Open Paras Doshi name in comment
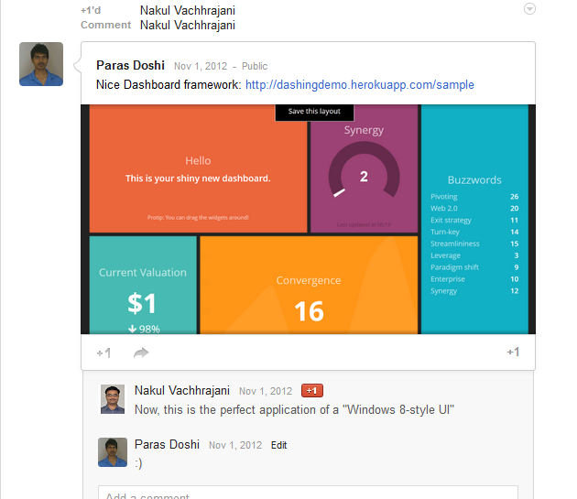 (167, 445)
